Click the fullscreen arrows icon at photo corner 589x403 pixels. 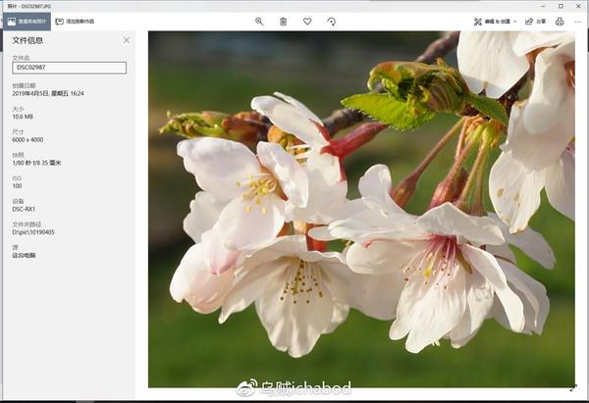coord(573,388)
